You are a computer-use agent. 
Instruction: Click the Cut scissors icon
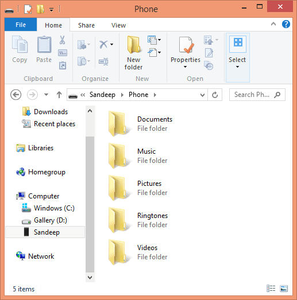[62, 40]
